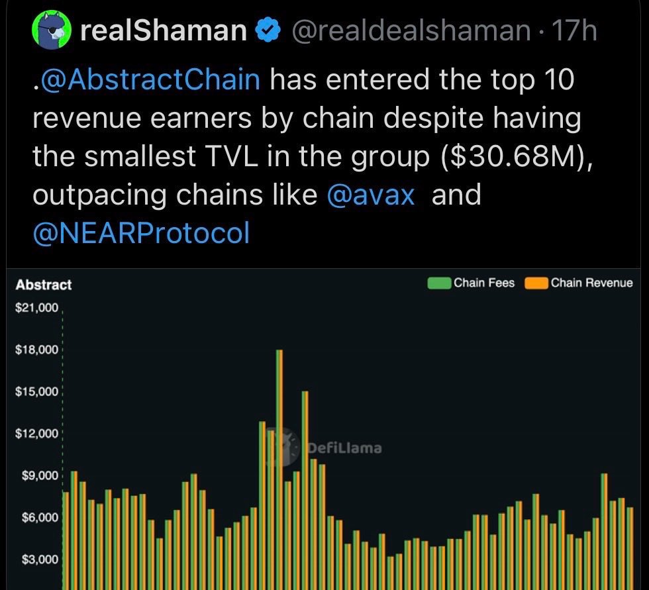The image size is (649, 590).
Task: Select the second-tallest bar at $15,000
Action: click(x=305, y=483)
